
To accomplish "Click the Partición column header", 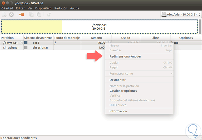I will click(12, 38).
